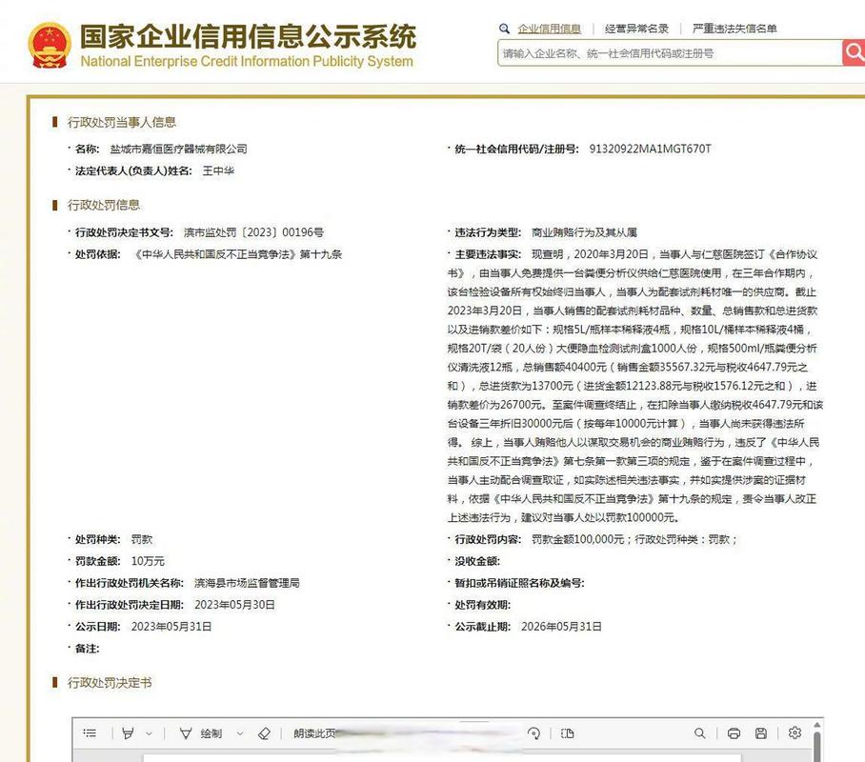Save the PDF file
Screen dimensions: 865x762
point(760,733)
